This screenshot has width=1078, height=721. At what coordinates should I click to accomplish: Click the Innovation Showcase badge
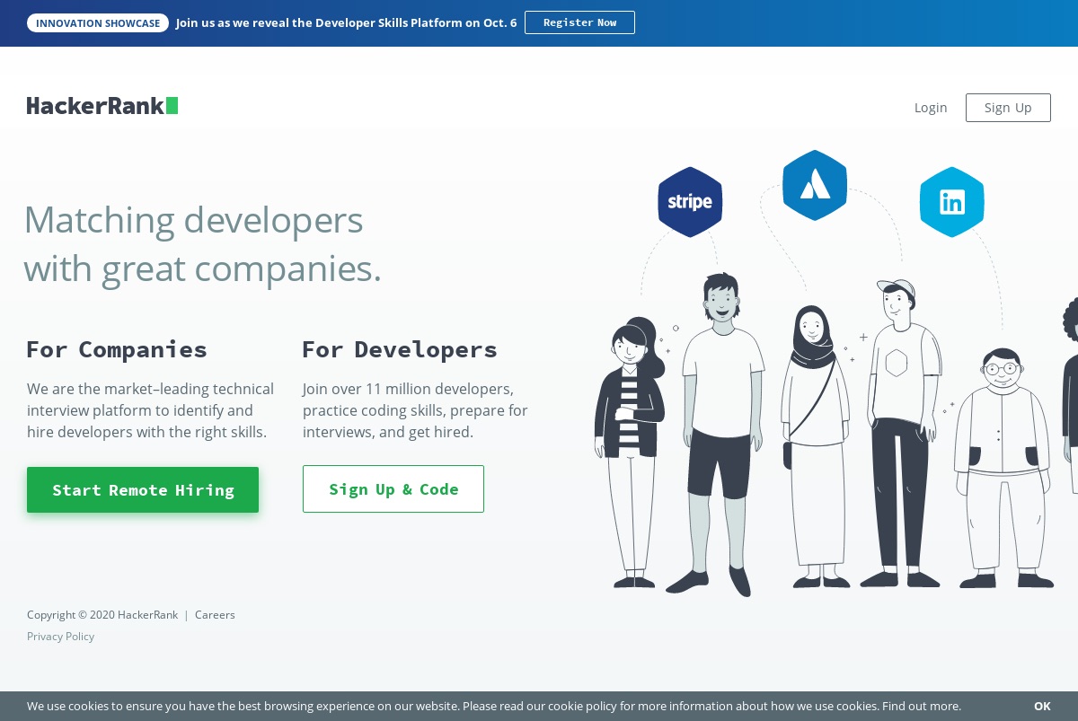[98, 22]
